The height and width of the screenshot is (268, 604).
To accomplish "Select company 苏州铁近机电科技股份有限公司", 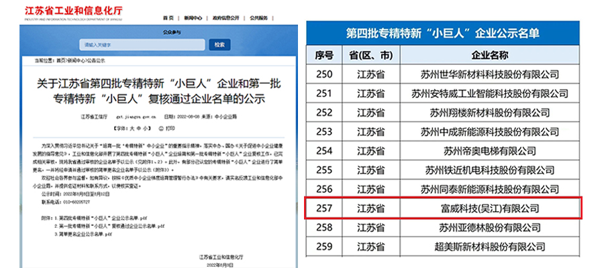I will [490, 170].
